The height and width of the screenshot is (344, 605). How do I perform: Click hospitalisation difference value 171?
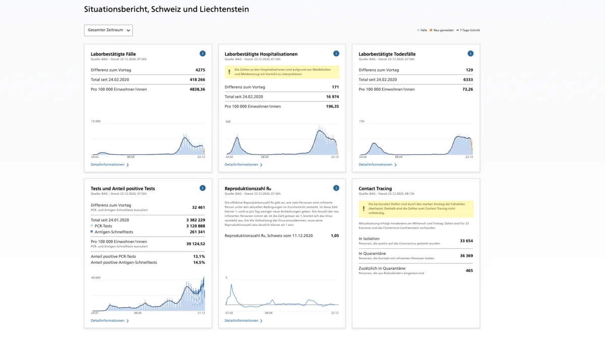pos(335,87)
